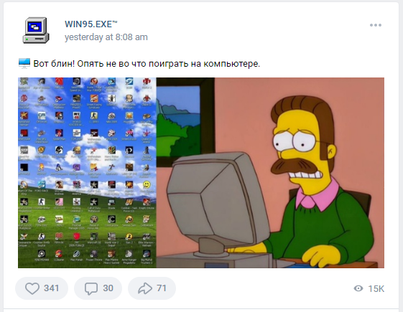Open the WIN95.EXE computer avatar
The image size is (403, 312).
(36, 30)
